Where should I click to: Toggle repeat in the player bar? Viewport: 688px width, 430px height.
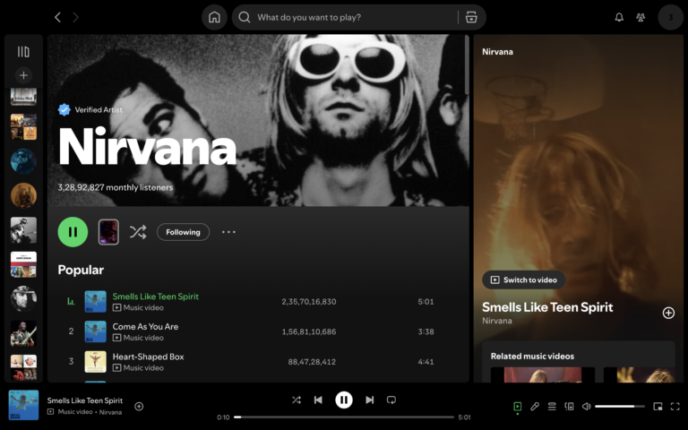(391, 400)
